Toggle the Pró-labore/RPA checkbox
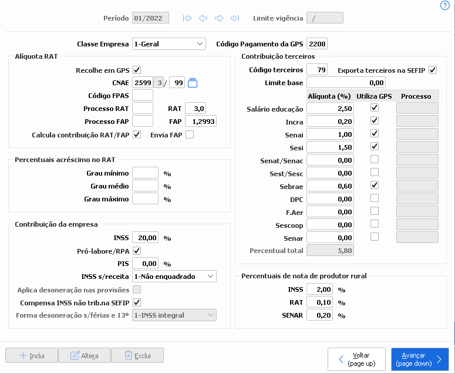Image resolution: width=455 pixels, height=374 pixels. pos(137,251)
